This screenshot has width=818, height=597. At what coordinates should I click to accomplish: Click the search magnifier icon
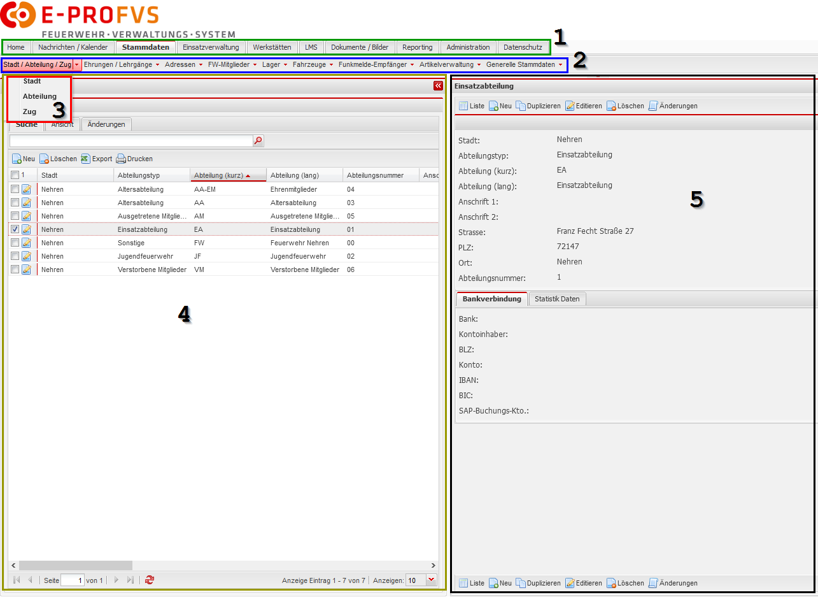(x=258, y=141)
